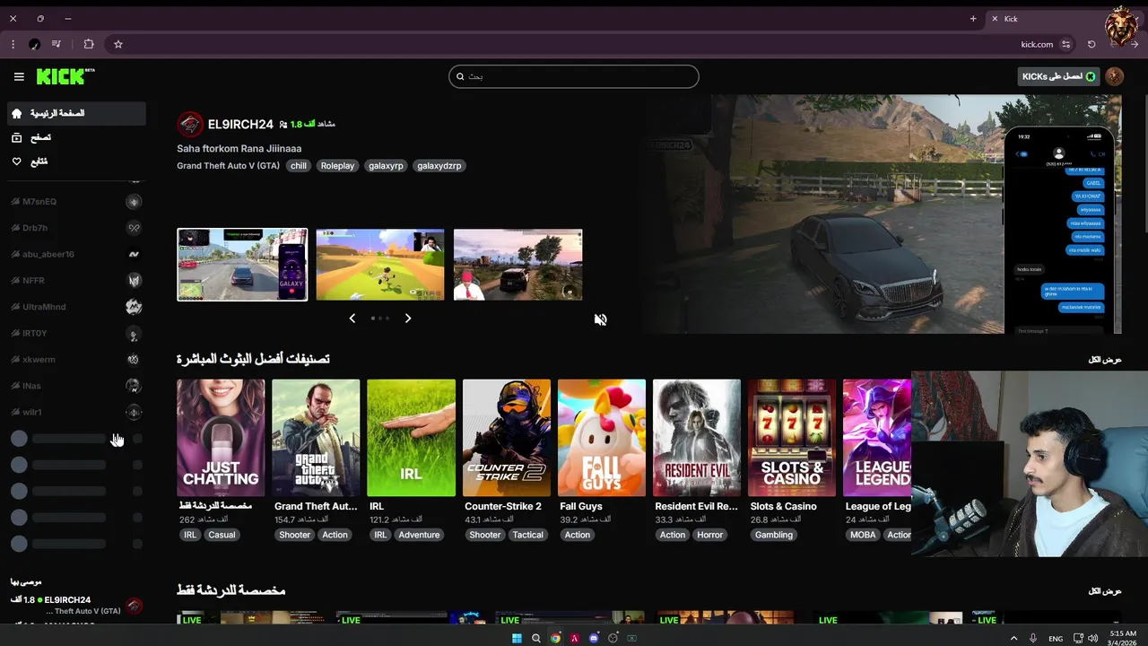Click Casual tag under Just Chatting

click(222, 535)
